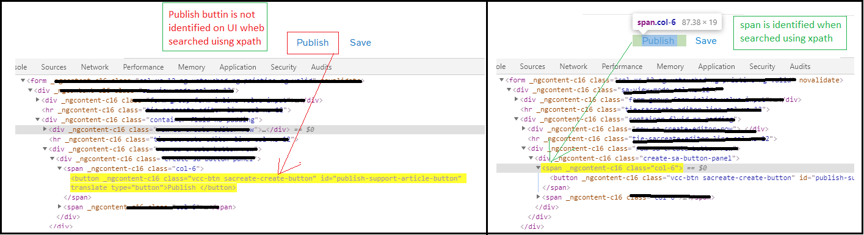The image size is (864, 235).
Task: Click 'publish-support-article-button' id text in left tree
Action: 398,178
